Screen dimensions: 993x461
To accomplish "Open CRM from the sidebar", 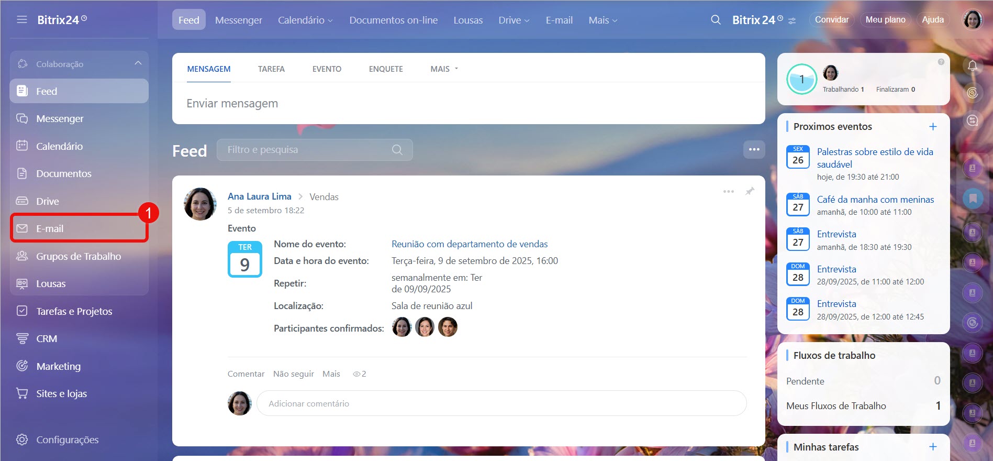I will [x=46, y=338].
